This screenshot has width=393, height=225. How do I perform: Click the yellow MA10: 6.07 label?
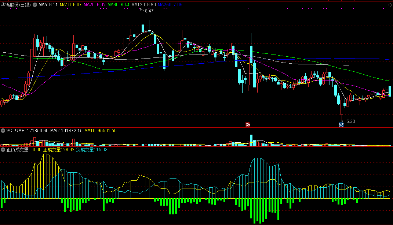tap(71, 5)
